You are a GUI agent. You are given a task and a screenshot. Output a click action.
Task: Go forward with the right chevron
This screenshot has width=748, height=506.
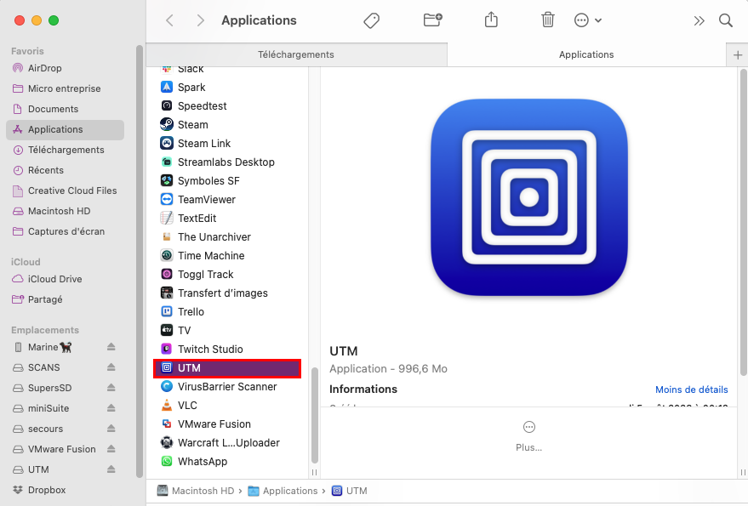tap(200, 20)
